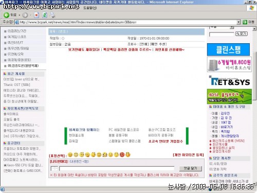Image resolution: width=257 pixels, height=193 pixels.
Task: Refresh the page with the green arrows icon
Action: click(45, 15)
